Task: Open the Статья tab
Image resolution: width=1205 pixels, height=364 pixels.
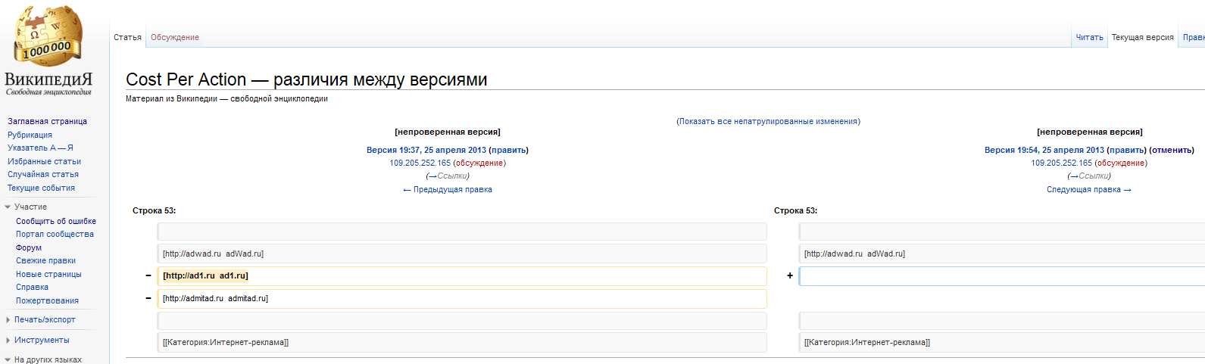Action: (x=127, y=37)
